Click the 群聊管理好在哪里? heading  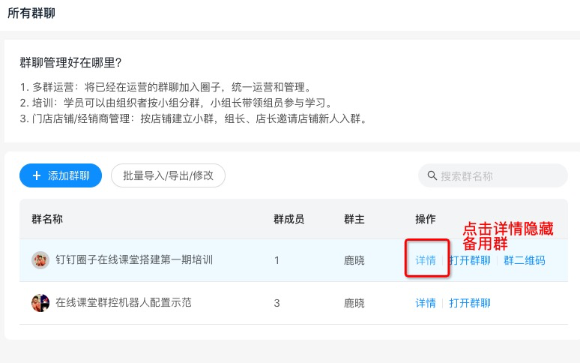tap(70, 62)
